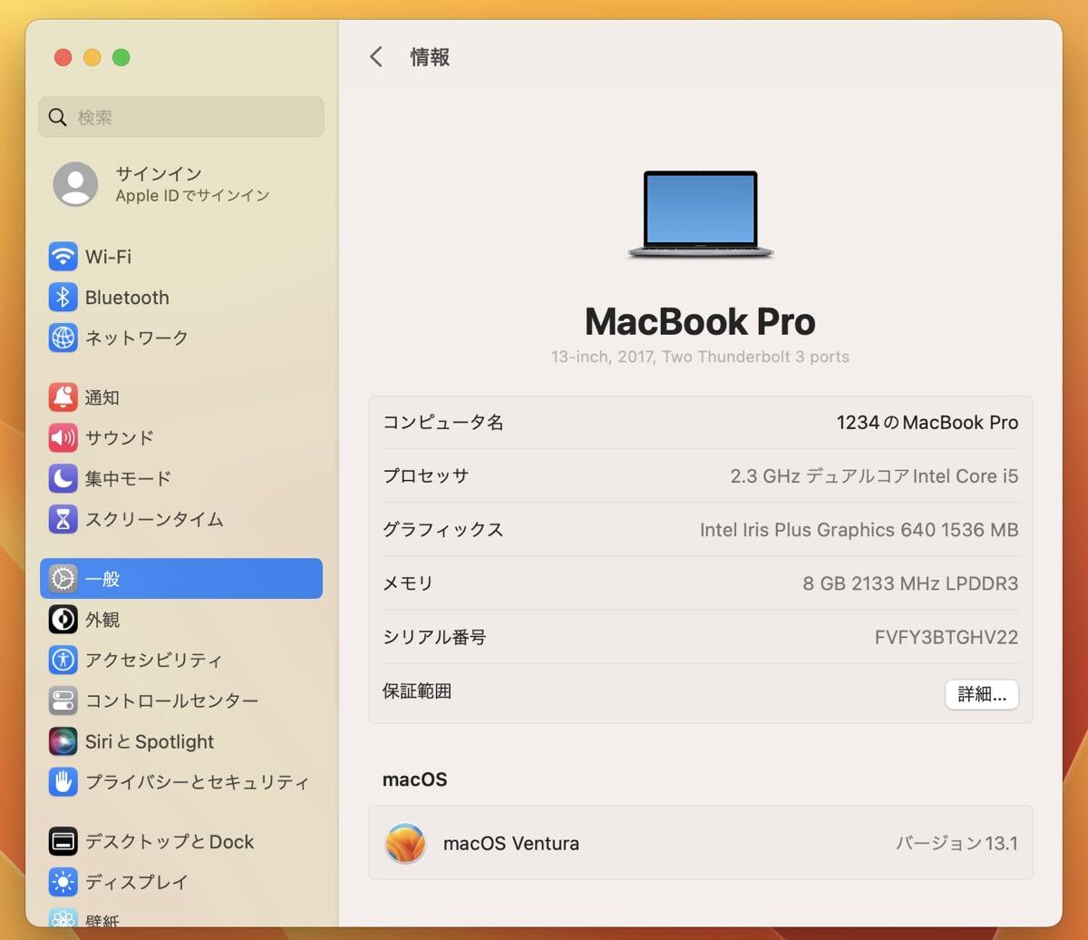Click the 検索 search field
Viewport: 1088px width, 940px height.
pos(181,117)
